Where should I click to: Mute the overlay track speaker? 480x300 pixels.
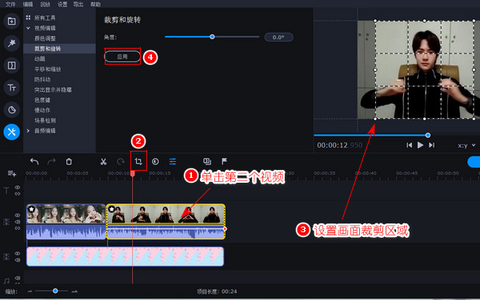pyautogui.click(x=18, y=260)
